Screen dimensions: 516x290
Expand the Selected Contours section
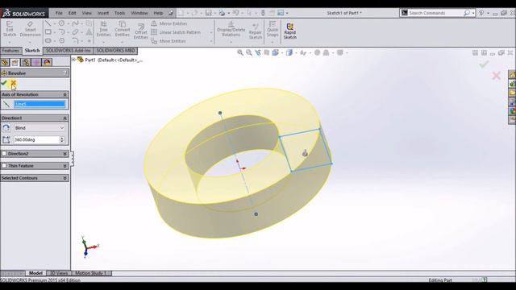64,178
